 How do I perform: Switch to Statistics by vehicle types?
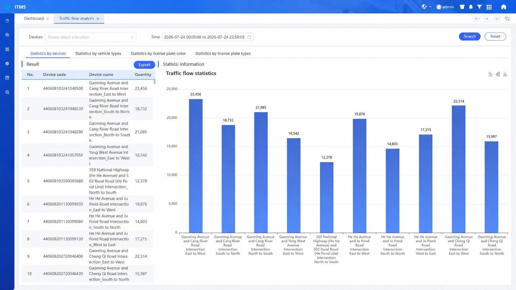point(98,53)
